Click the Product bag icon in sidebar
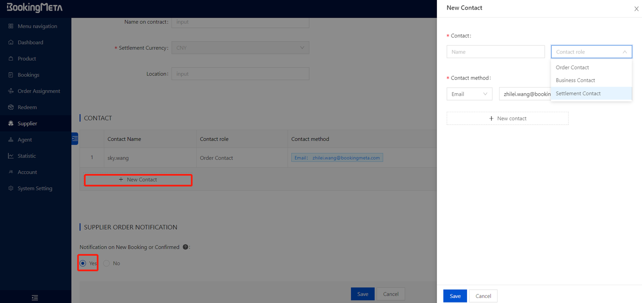The width and height of the screenshot is (642, 303). point(11,59)
